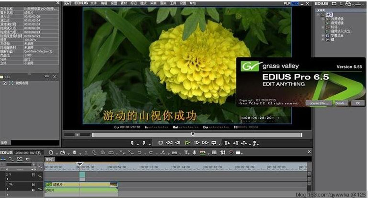The height and width of the screenshot is (198, 368).
Task: Click the Redo icon in timeline toolbar
Action: coord(151,153)
